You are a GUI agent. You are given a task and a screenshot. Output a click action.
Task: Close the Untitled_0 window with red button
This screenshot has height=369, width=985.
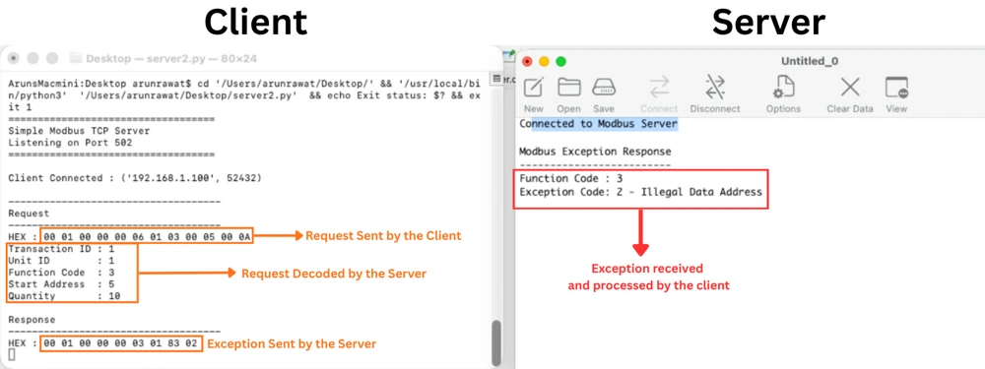(x=527, y=61)
